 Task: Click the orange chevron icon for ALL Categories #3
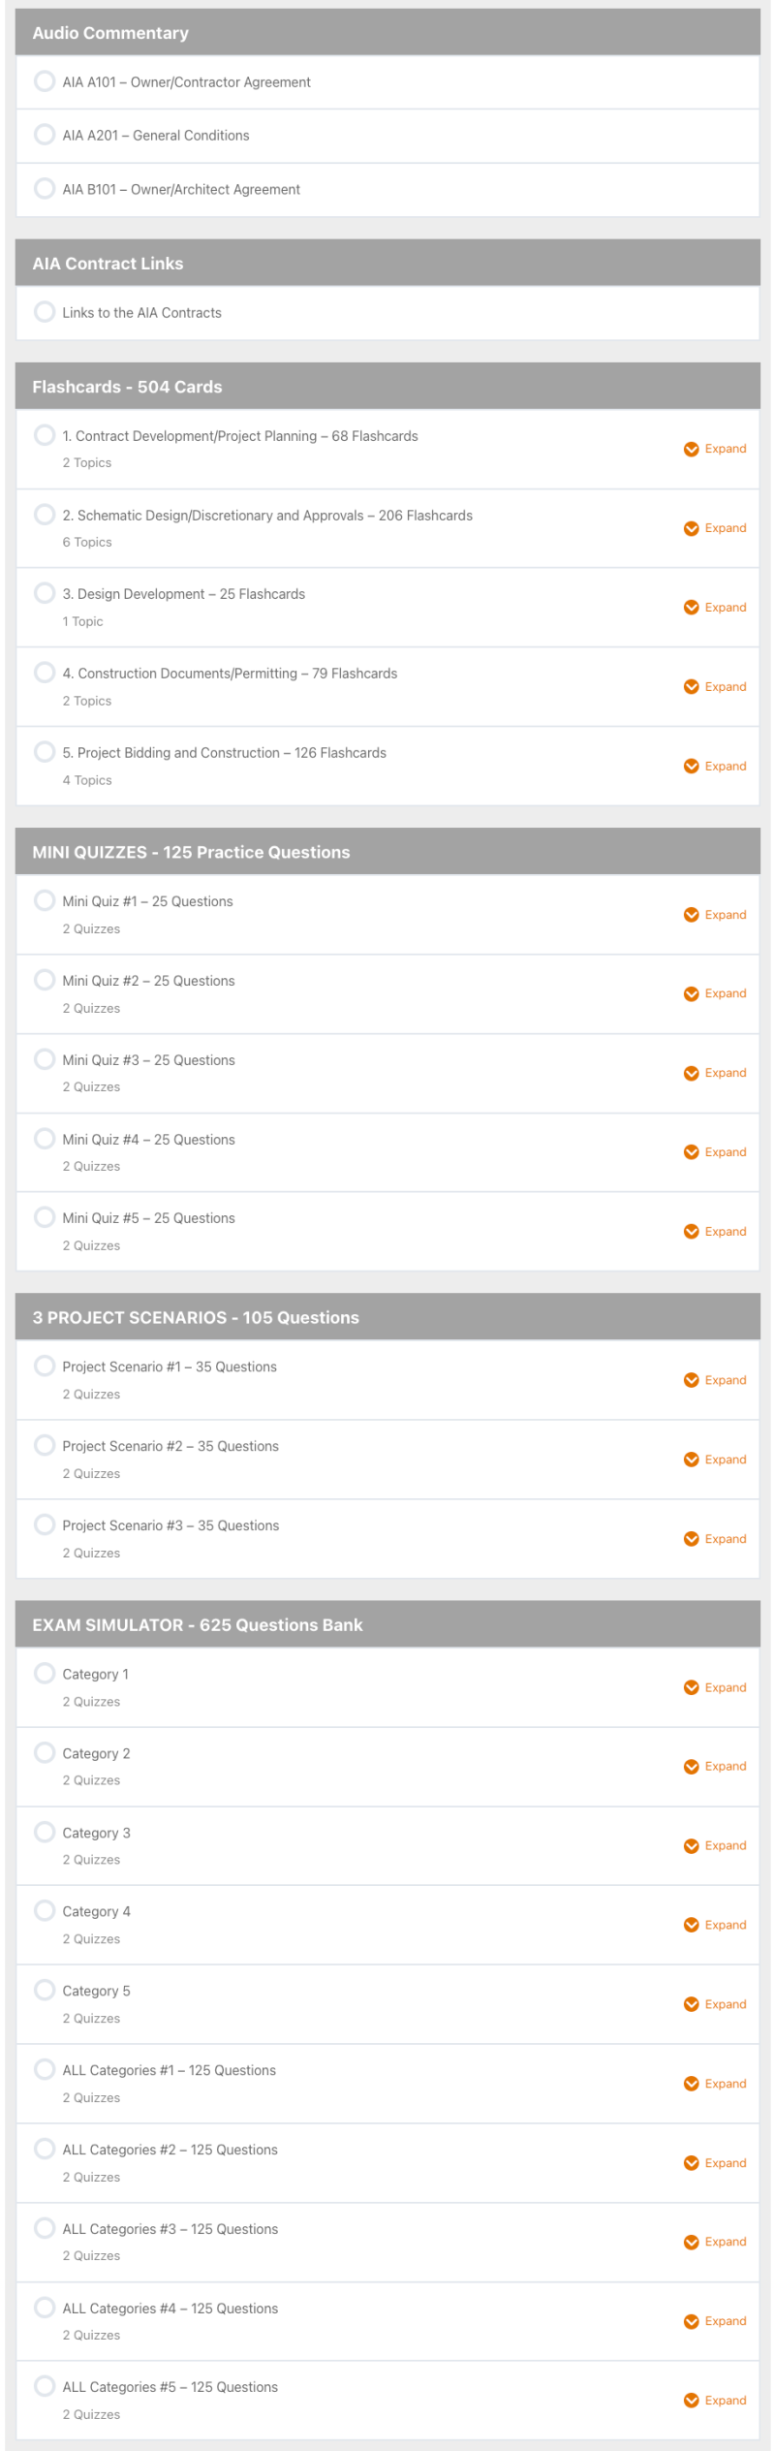coord(691,2242)
